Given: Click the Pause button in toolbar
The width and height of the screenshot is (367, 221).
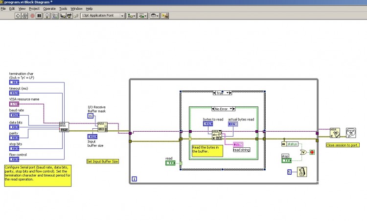Looking at the screenshot, I should click(x=39, y=16).
